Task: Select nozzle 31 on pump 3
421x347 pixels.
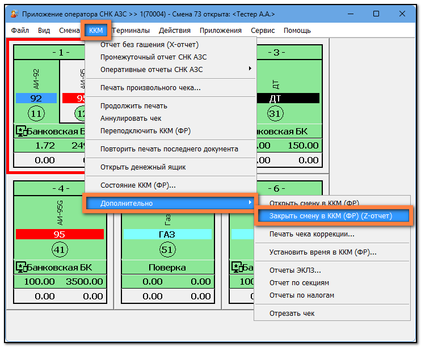Action: [275, 114]
